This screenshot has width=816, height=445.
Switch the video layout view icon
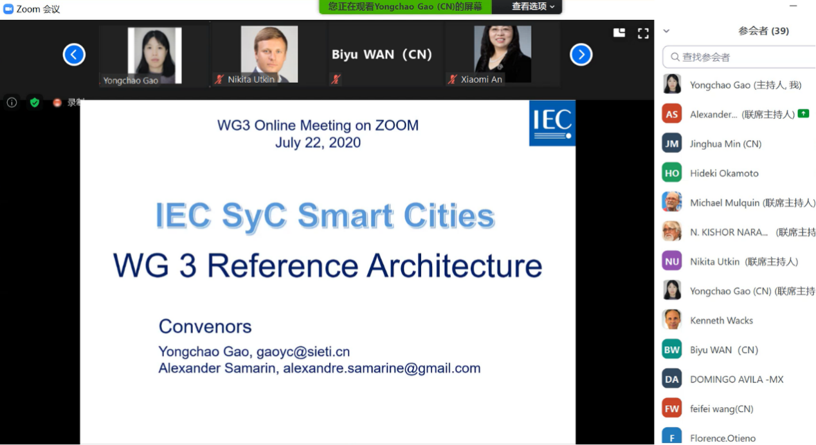coord(619,33)
